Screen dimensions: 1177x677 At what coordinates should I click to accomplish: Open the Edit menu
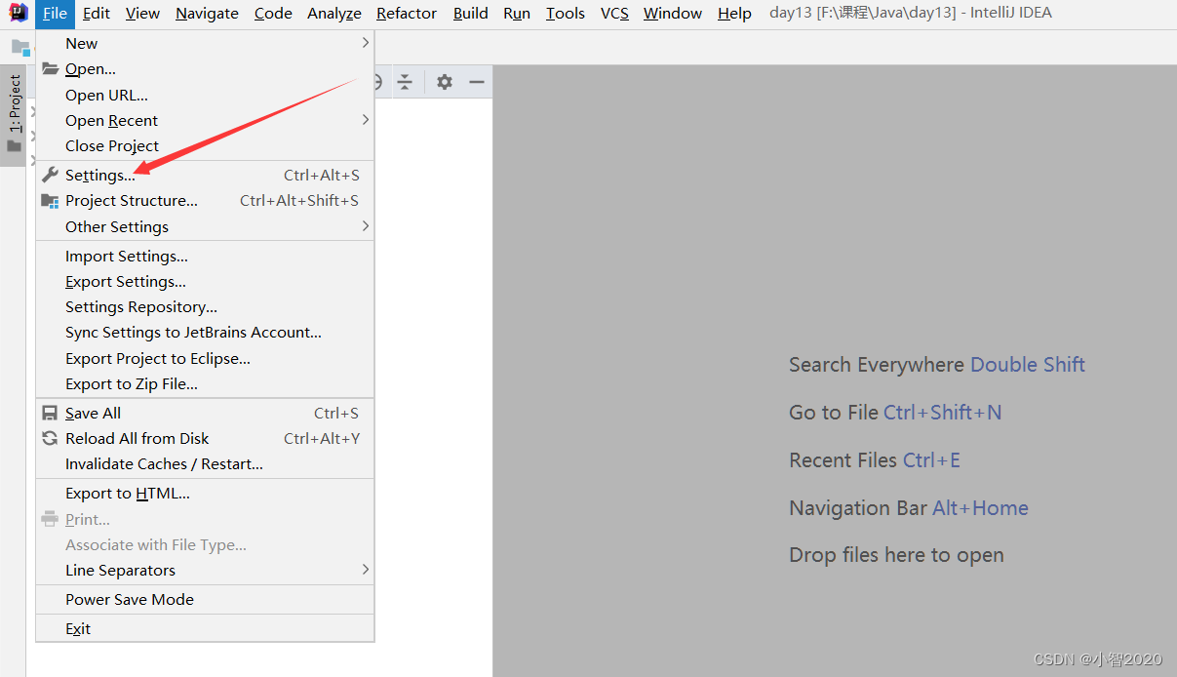point(97,14)
